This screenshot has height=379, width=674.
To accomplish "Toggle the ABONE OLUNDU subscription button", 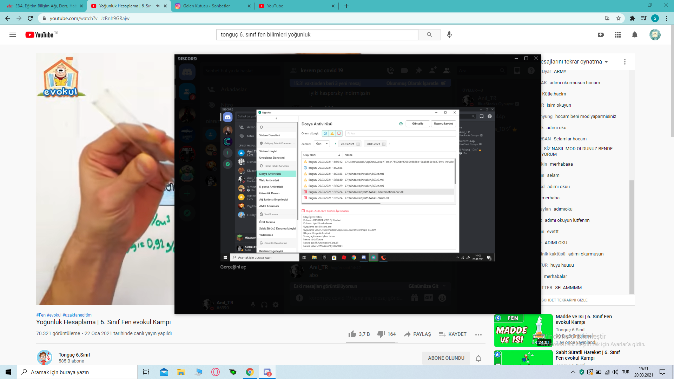I will click(x=446, y=358).
